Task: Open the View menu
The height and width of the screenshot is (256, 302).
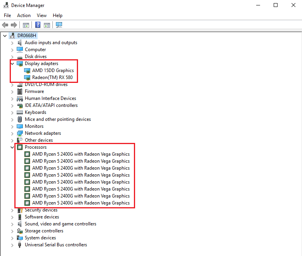Action: point(42,15)
